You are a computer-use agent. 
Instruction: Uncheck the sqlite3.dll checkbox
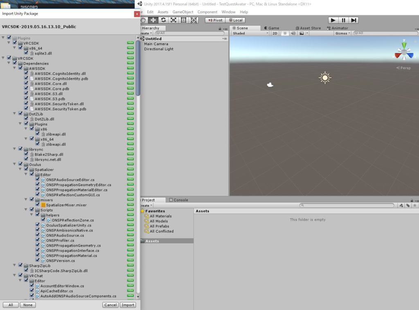pos(26,53)
